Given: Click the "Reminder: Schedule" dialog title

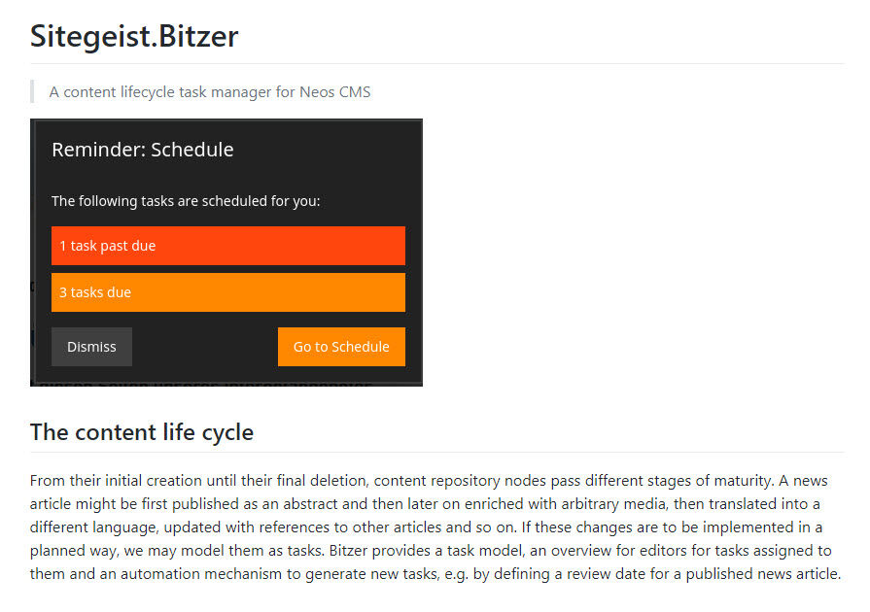Looking at the screenshot, I should 142,150.
